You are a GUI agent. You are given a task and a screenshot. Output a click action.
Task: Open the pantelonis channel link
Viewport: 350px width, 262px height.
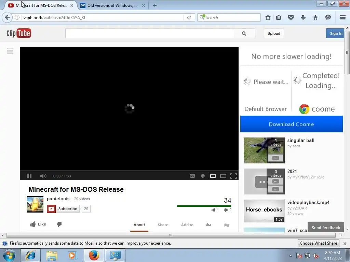pyautogui.click(x=58, y=199)
